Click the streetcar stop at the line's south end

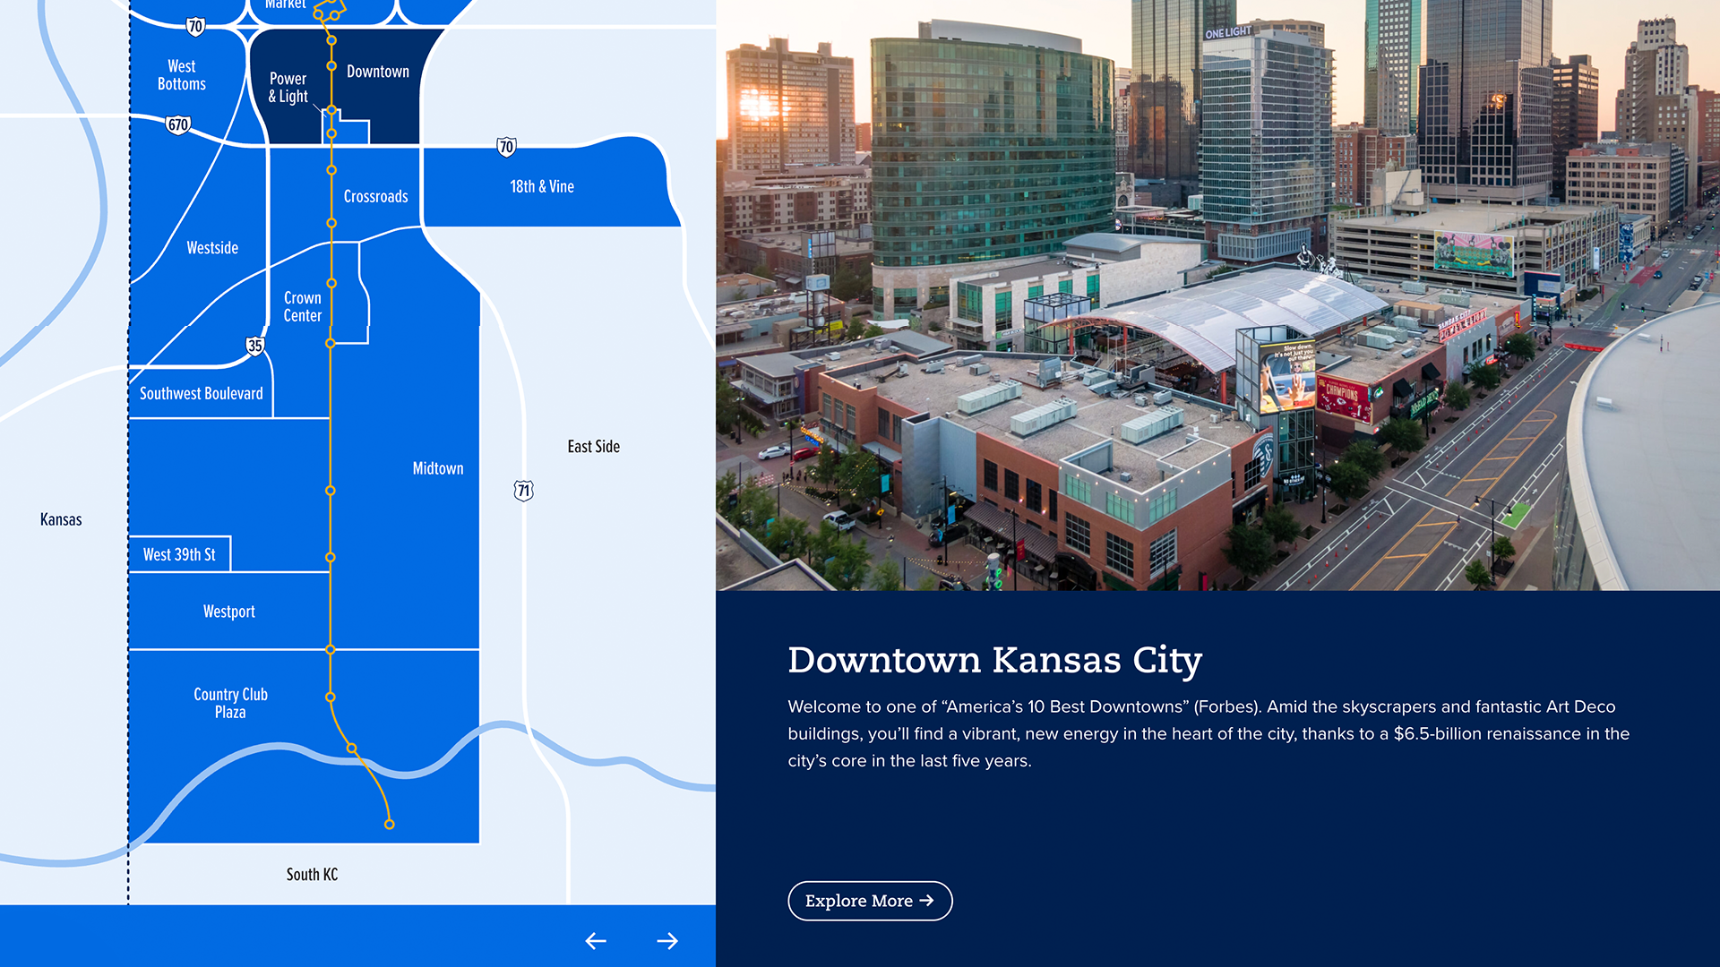(390, 825)
